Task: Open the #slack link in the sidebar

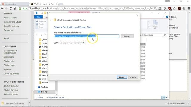Action: coord(7,38)
